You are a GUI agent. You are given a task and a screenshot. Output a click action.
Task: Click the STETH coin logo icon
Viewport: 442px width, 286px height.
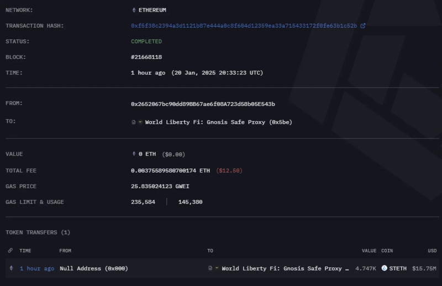[384, 268]
